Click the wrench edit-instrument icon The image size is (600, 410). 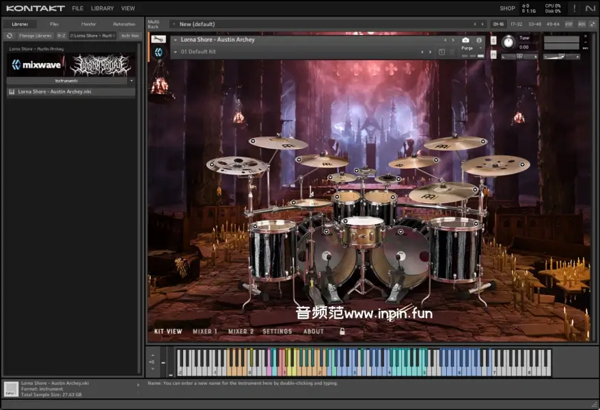point(159,40)
